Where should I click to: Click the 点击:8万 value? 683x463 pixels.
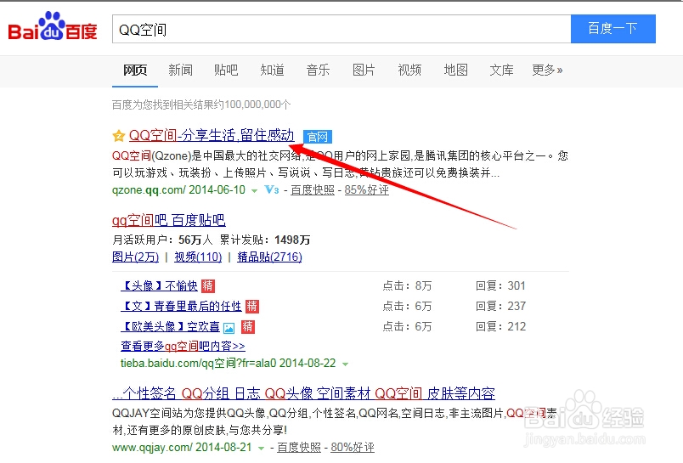click(407, 285)
